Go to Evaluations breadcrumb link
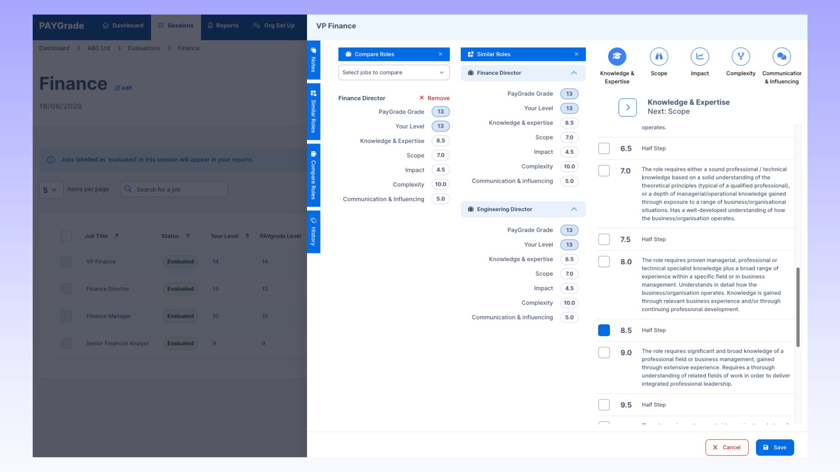Image resolution: width=840 pixels, height=472 pixels. click(x=143, y=48)
